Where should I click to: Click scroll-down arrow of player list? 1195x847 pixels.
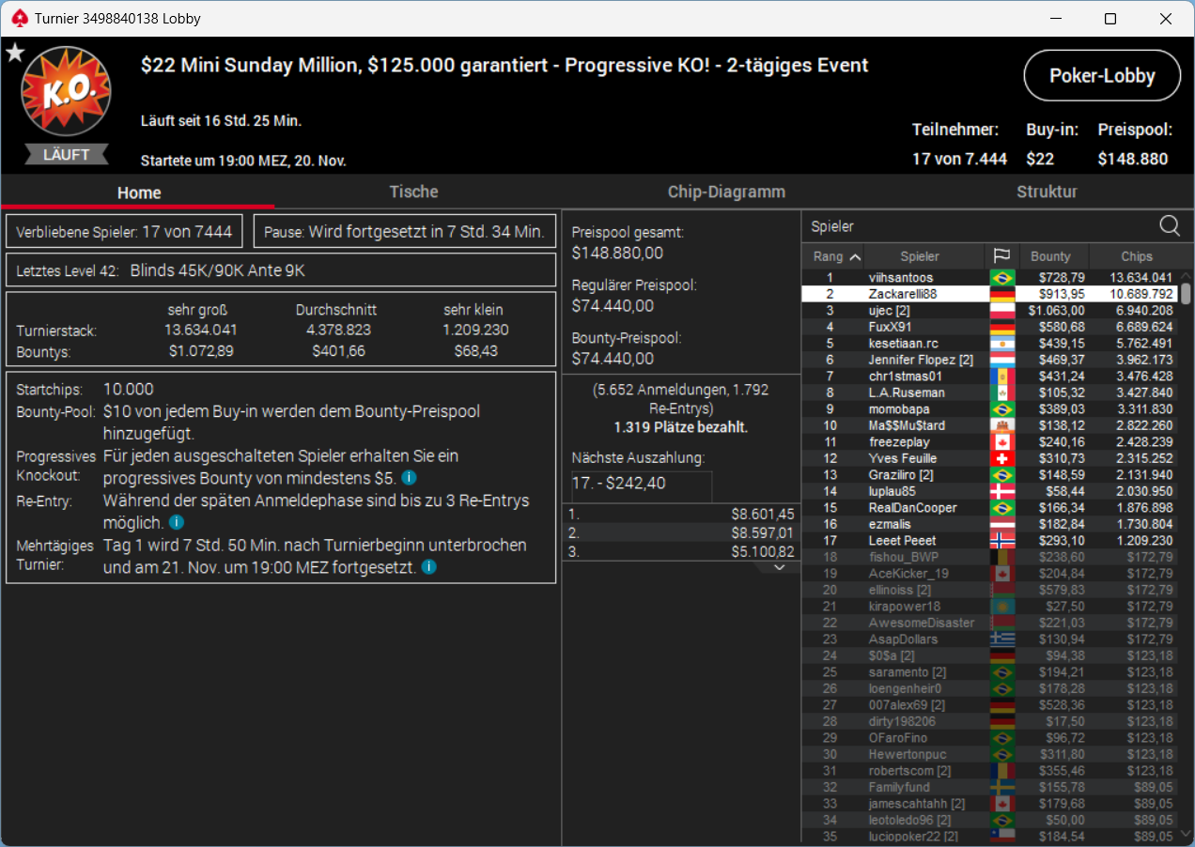[1186, 835]
